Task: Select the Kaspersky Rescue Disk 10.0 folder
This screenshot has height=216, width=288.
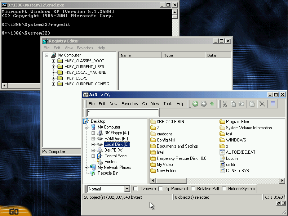Action: click(x=181, y=158)
